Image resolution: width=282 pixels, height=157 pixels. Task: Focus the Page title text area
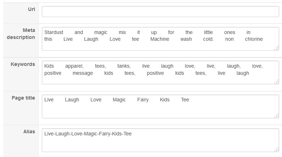tap(160, 110)
